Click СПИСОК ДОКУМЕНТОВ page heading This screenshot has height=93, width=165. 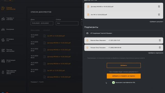coord(41,12)
